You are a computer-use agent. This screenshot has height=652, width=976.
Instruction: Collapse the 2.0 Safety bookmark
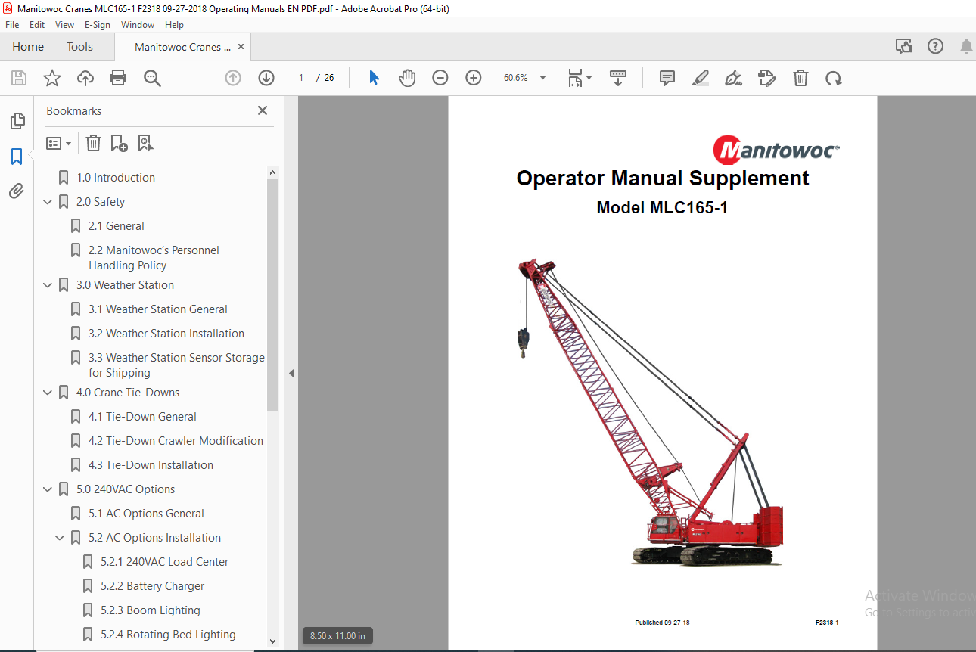48,202
